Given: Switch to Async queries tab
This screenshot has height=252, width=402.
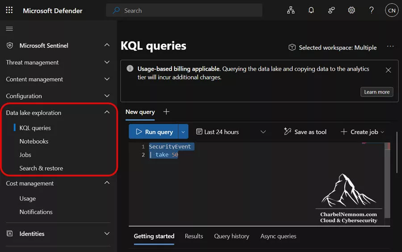Looking at the screenshot, I should pos(278,236).
